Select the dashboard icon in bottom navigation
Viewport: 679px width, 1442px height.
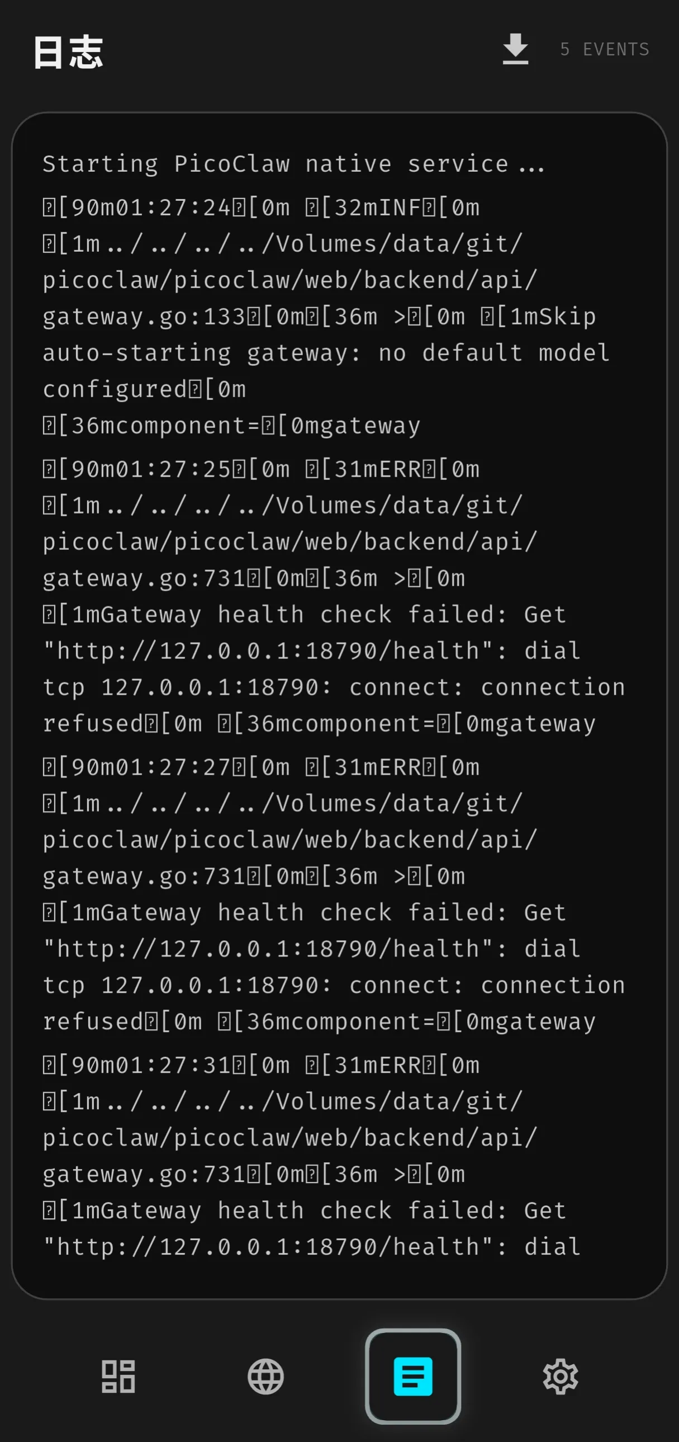(x=118, y=1377)
